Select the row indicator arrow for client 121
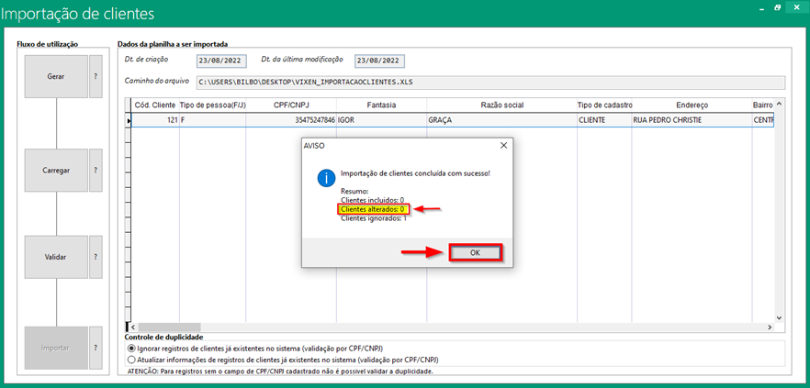 (129, 120)
